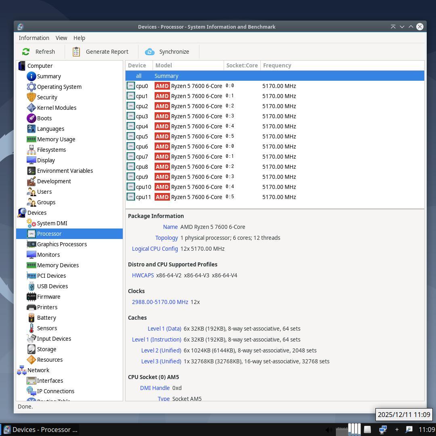Image resolution: width=436 pixels, height=436 pixels.
Task: Select the Display monitor icon
Action: pos(31,160)
